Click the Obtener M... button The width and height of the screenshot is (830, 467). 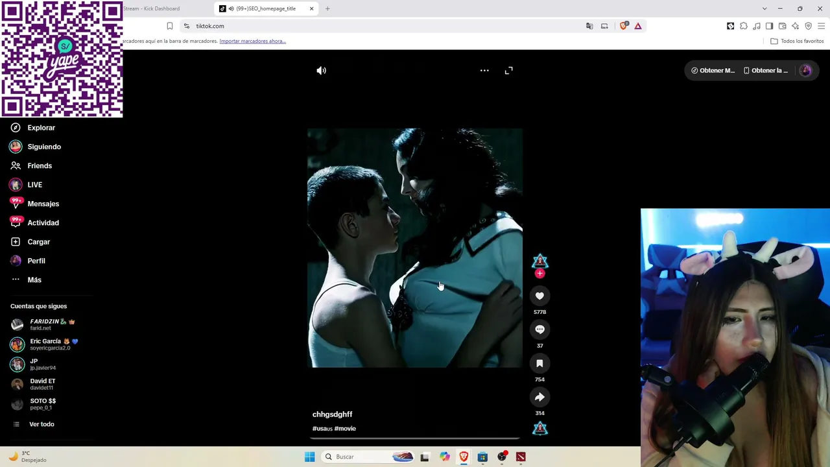pos(713,71)
